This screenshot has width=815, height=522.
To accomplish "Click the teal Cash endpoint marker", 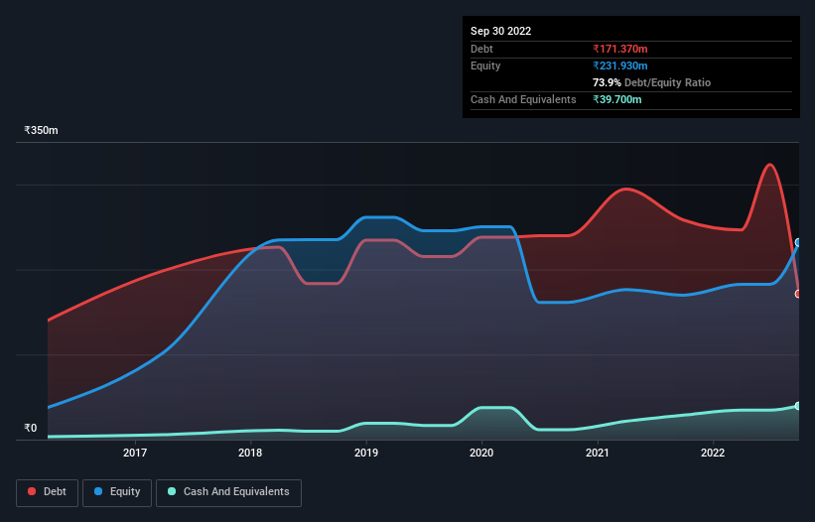I will pos(798,406).
